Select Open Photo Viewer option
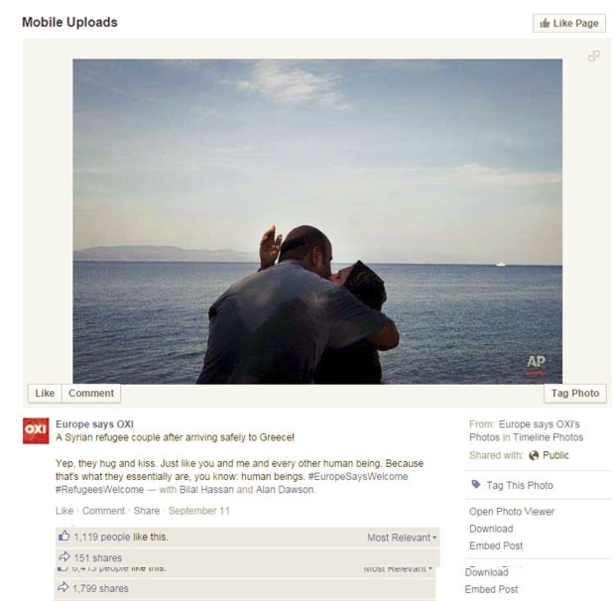Image resolution: width=615 pixels, height=601 pixels. coord(512,512)
